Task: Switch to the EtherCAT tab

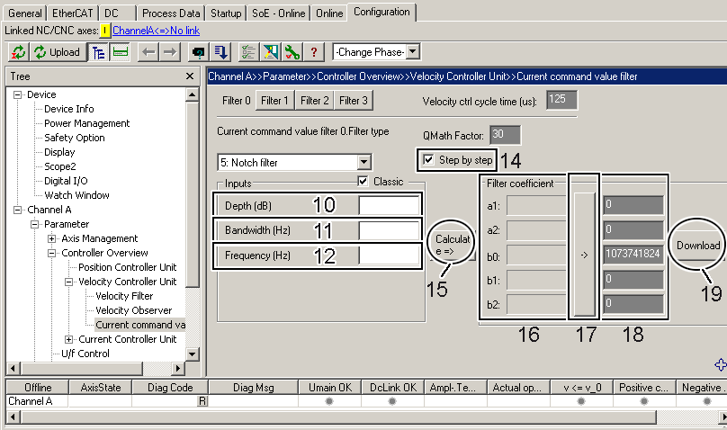Action: (72, 13)
